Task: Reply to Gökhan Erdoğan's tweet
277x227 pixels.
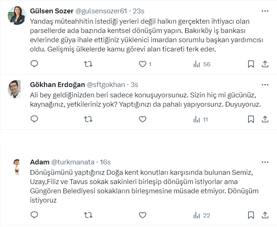Action: point(34,119)
